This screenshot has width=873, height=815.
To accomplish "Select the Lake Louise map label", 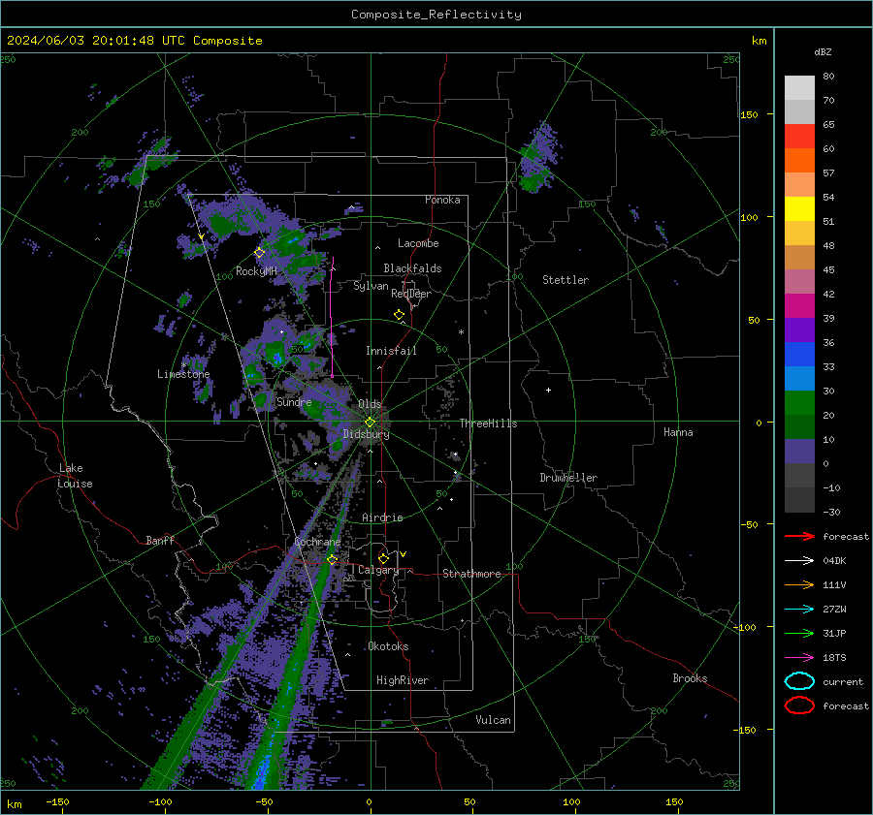I will (x=75, y=476).
